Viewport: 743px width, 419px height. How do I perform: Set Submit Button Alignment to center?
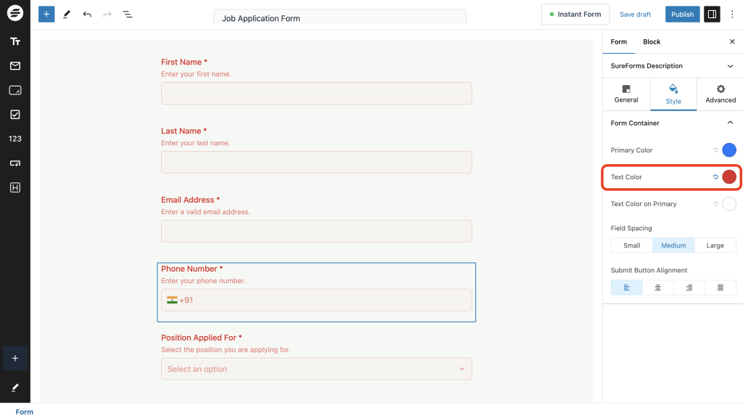tap(657, 287)
